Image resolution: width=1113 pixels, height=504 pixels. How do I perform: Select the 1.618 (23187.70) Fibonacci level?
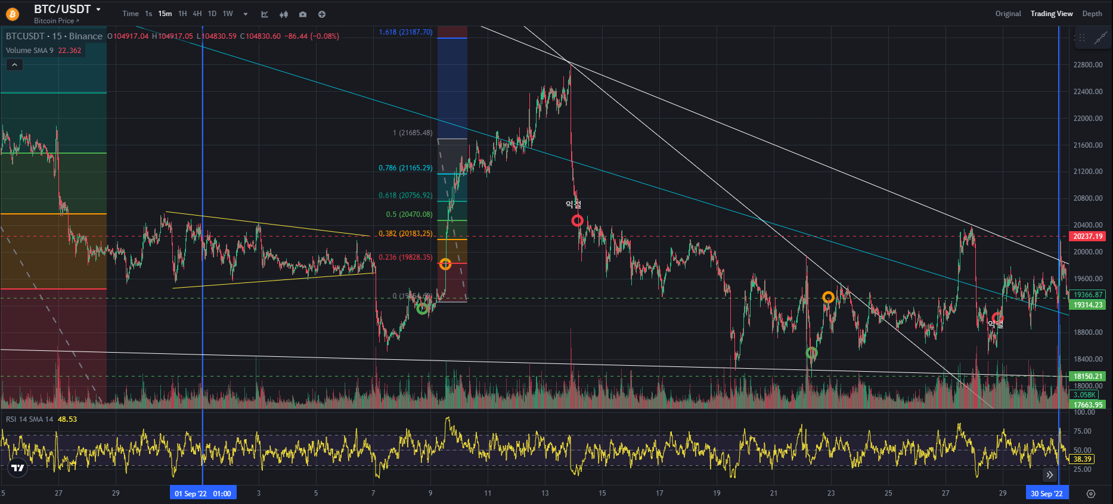[406, 32]
